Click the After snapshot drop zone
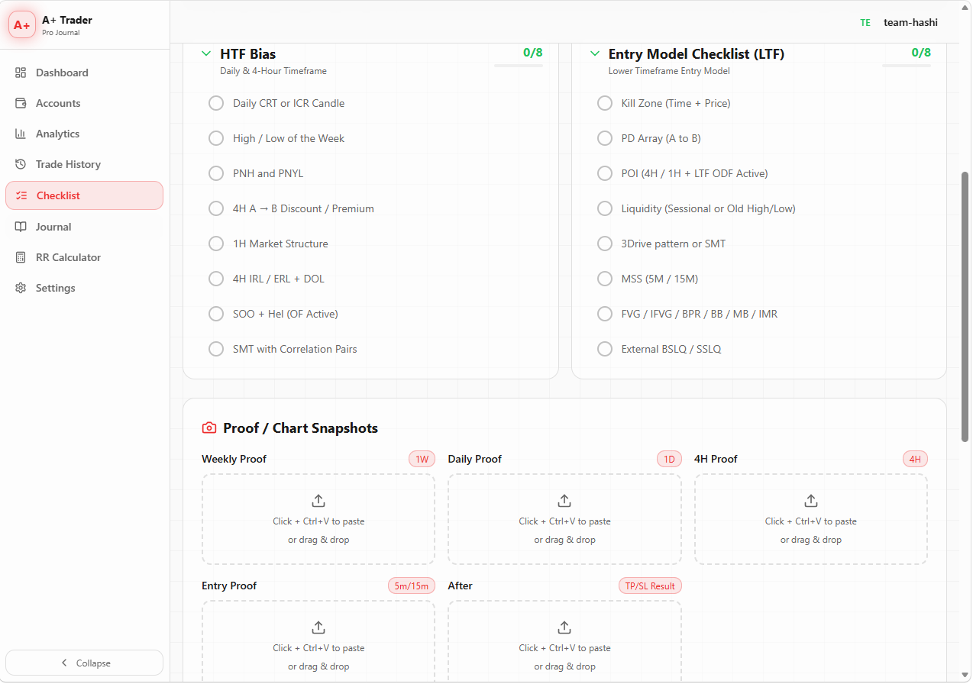Image resolution: width=973 pixels, height=684 pixels. pos(564,641)
